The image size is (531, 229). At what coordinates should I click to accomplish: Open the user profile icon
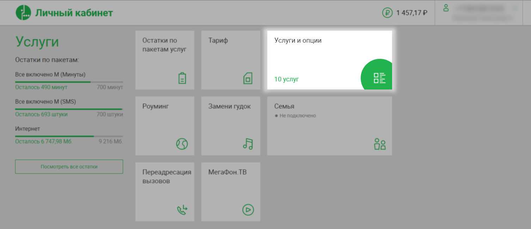point(446,8)
